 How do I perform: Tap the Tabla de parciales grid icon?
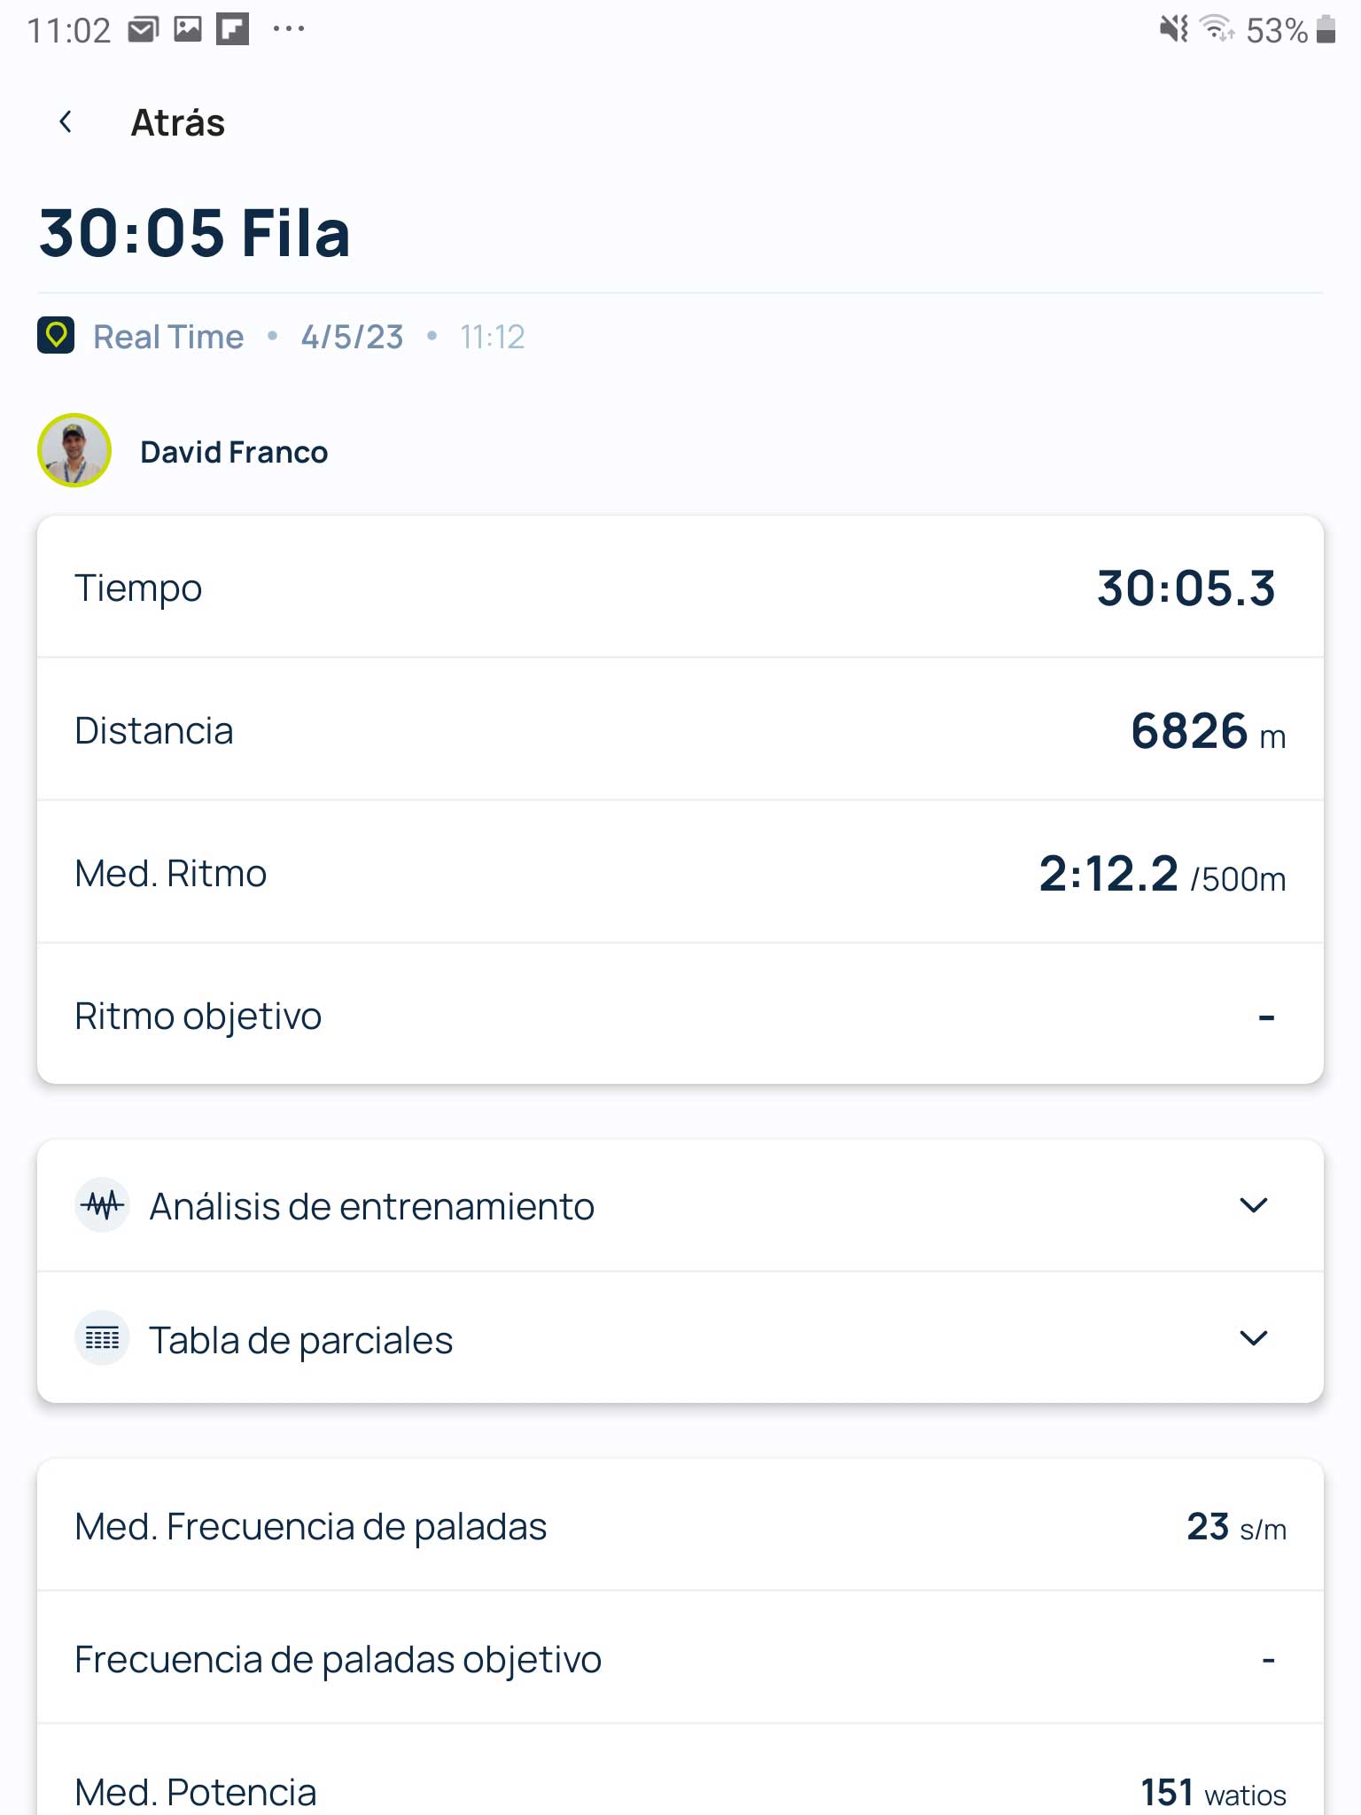click(103, 1338)
